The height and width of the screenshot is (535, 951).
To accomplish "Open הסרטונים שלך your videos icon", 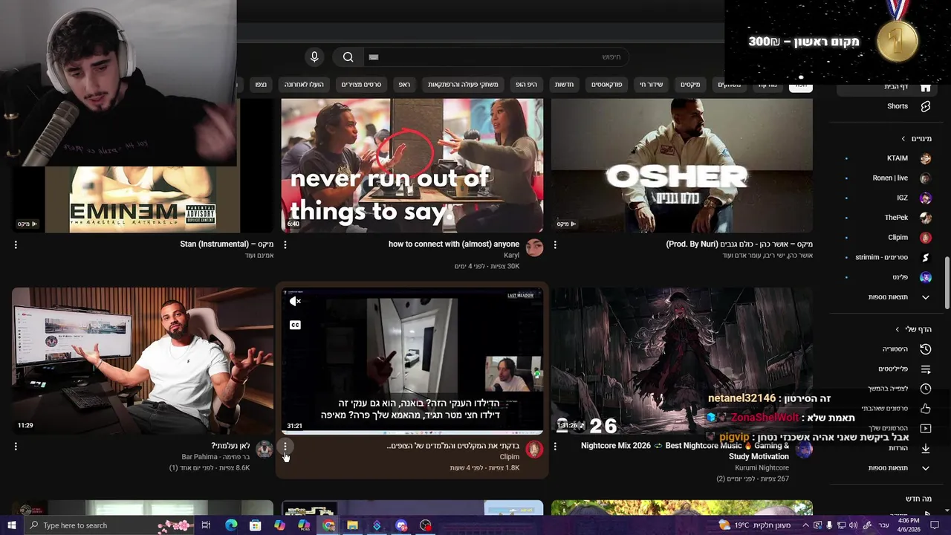I will click(x=926, y=429).
